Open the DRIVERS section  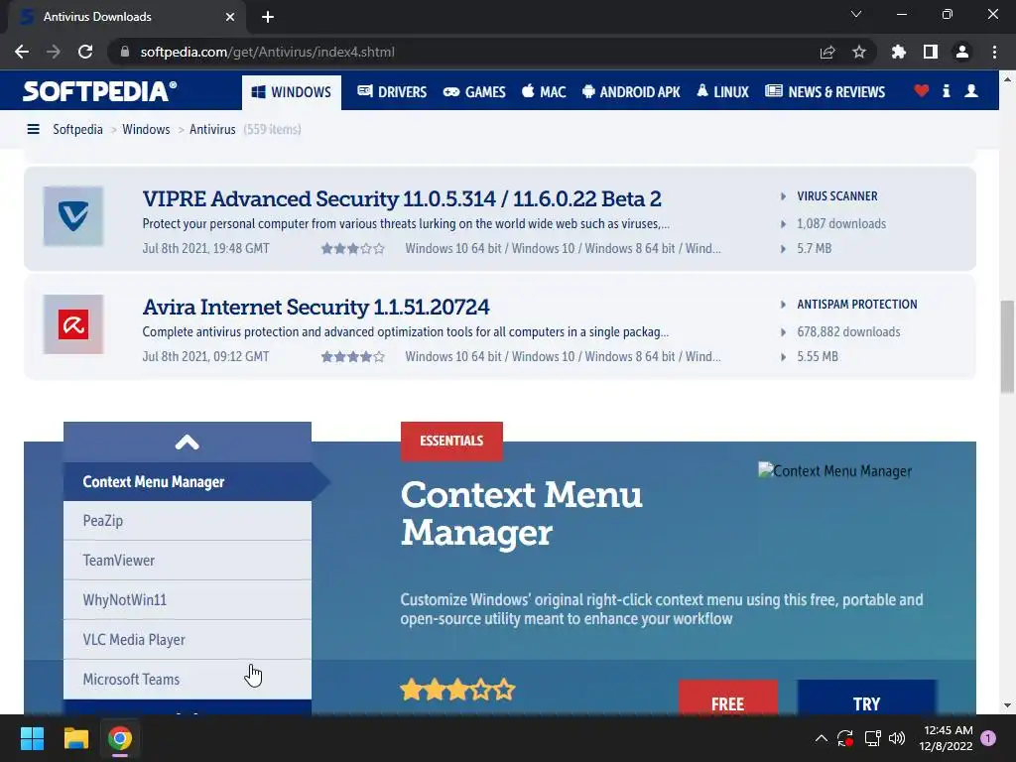(x=392, y=92)
